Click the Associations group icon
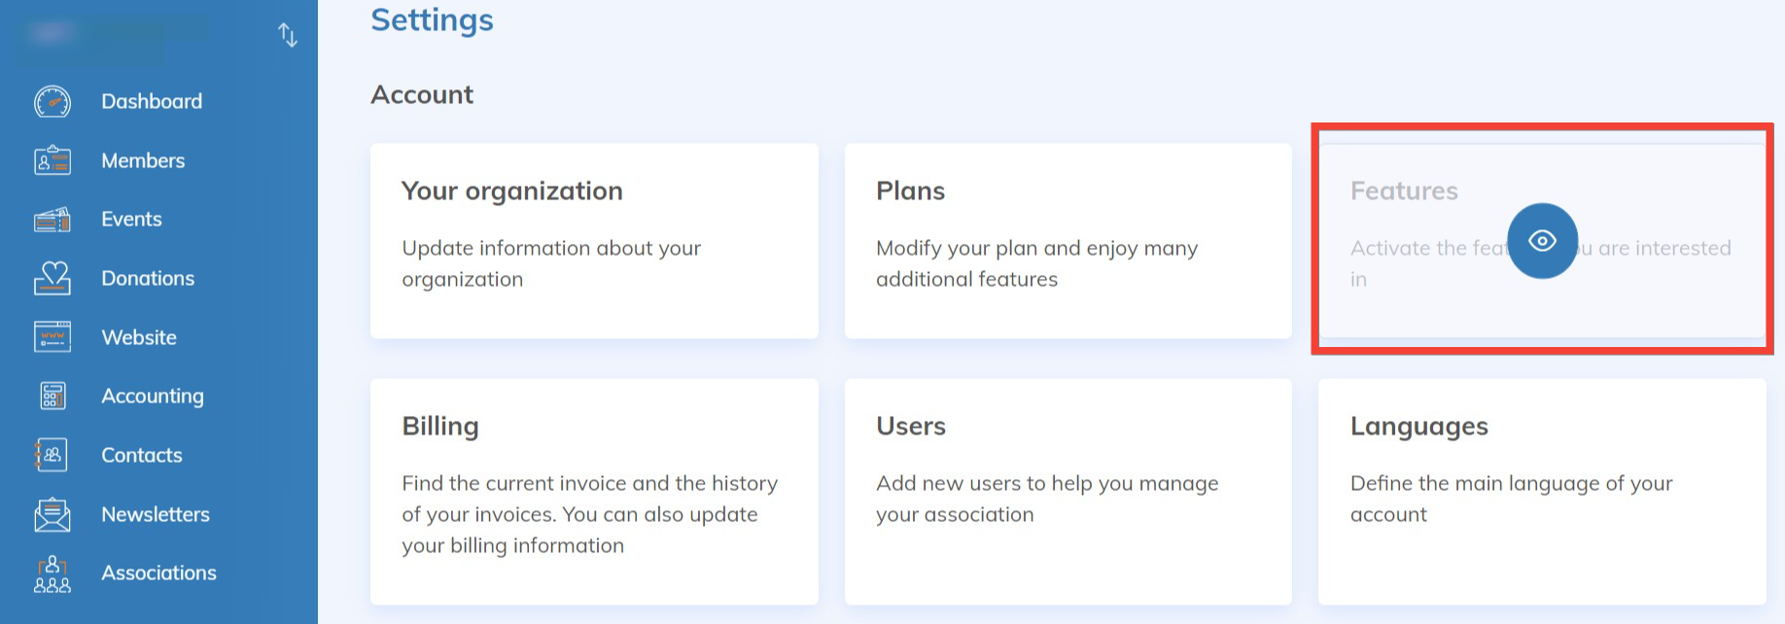This screenshot has width=1785, height=624. (52, 573)
